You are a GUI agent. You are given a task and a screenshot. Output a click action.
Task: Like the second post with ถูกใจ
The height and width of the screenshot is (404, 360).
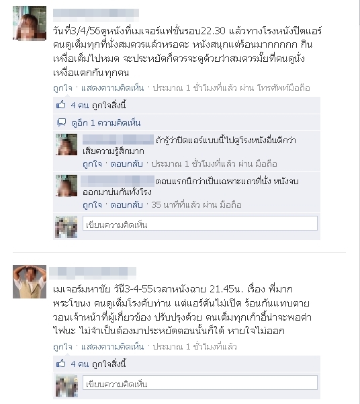pyautogui.click(x=62, y=347)
